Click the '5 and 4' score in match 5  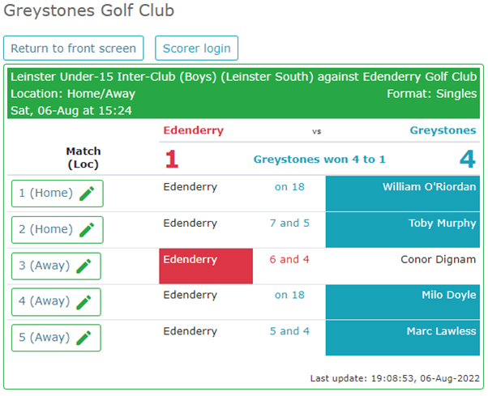coord(289,331)
